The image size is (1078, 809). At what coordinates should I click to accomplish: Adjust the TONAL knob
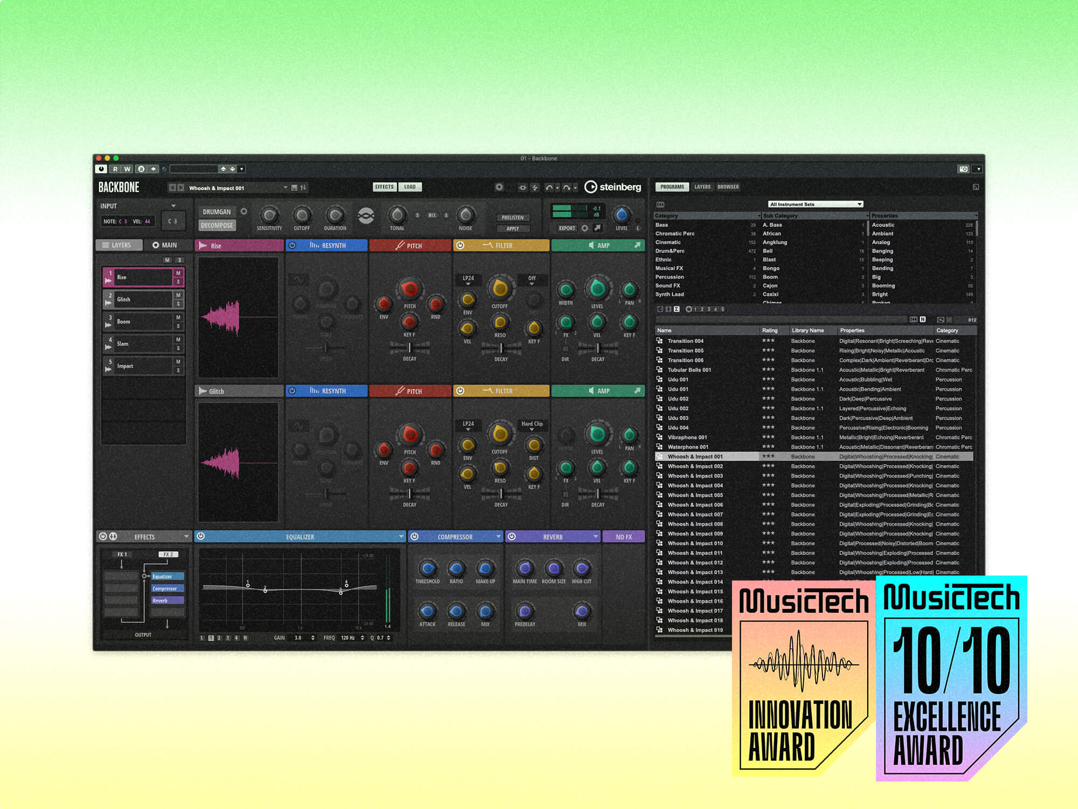pos(397,215)
